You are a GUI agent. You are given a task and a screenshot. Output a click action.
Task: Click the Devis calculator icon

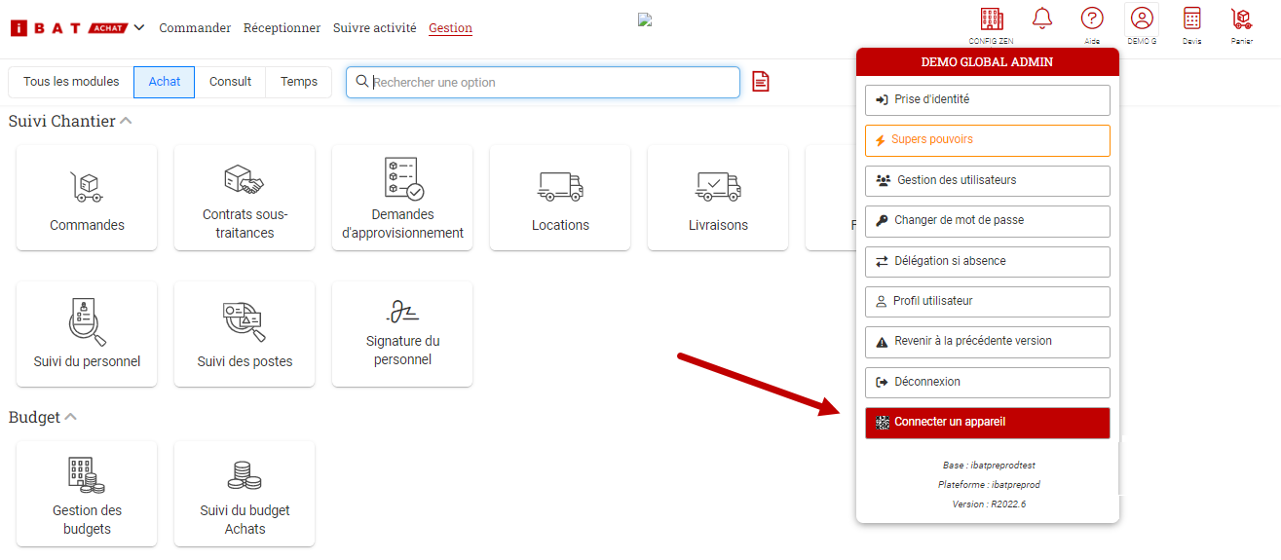tap(1191, 19)
